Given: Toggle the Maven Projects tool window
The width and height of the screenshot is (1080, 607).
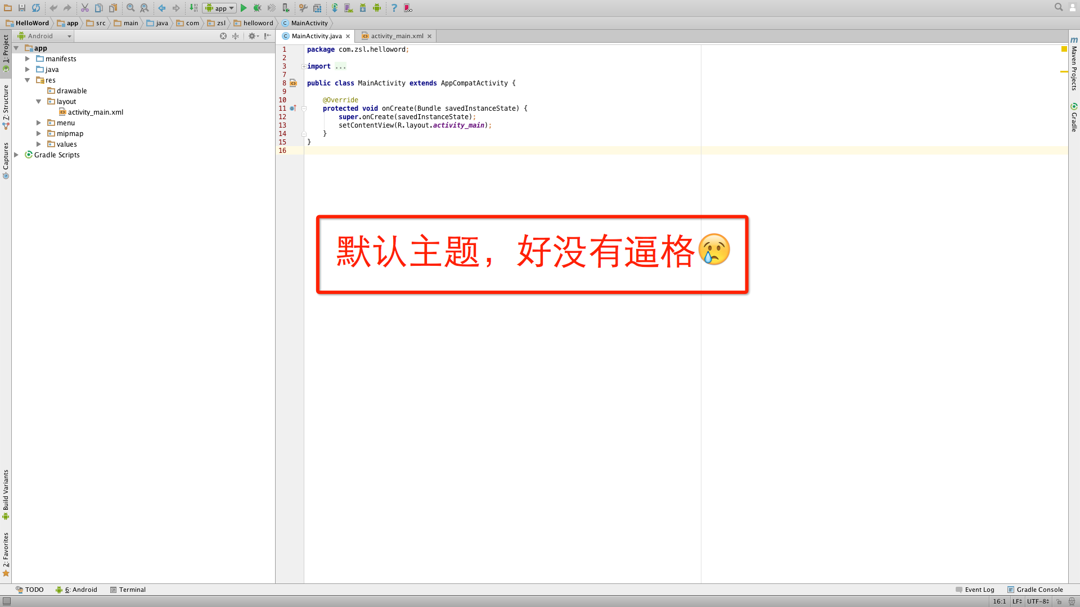Looking at the screenshot, I should (1074, 64).
